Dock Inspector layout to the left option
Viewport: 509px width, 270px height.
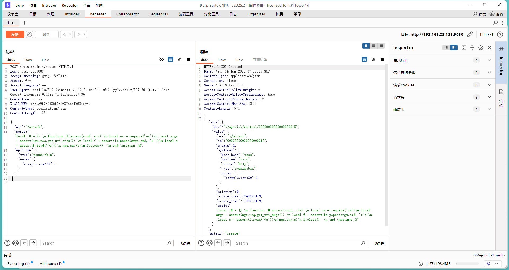pyautogui.click(x=446, y=47)
